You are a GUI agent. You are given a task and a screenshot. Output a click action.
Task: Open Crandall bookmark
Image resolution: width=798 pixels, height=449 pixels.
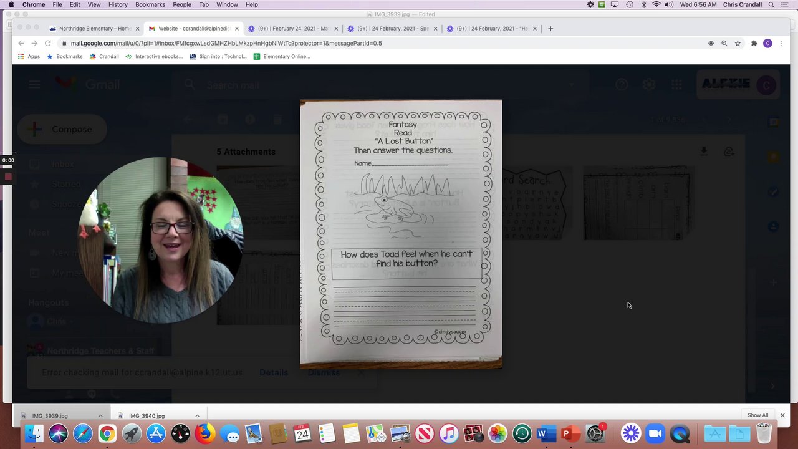[104, 56]
